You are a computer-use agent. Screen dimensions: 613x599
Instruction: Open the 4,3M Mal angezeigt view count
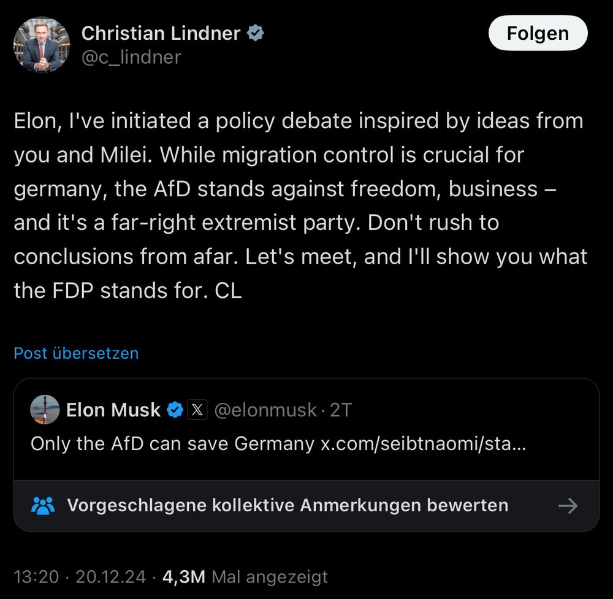(245, 577)
